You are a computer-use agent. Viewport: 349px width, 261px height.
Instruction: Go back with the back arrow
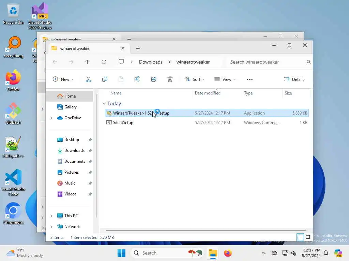point(55,62)
